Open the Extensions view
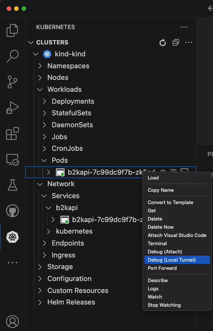The image size is (213, 331). [x=12, y=134]
